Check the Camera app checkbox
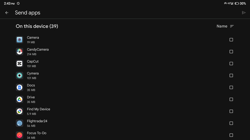Image resolution: width=250 pixels, height=140 pixels. (231, 40)
